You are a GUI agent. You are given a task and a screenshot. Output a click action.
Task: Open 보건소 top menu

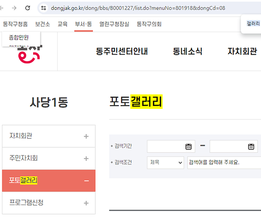coord(42,24)
